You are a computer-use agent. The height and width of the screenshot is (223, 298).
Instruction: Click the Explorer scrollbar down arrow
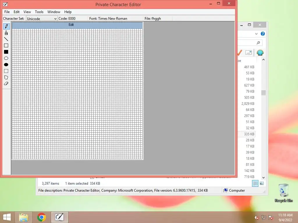[263, 178]
